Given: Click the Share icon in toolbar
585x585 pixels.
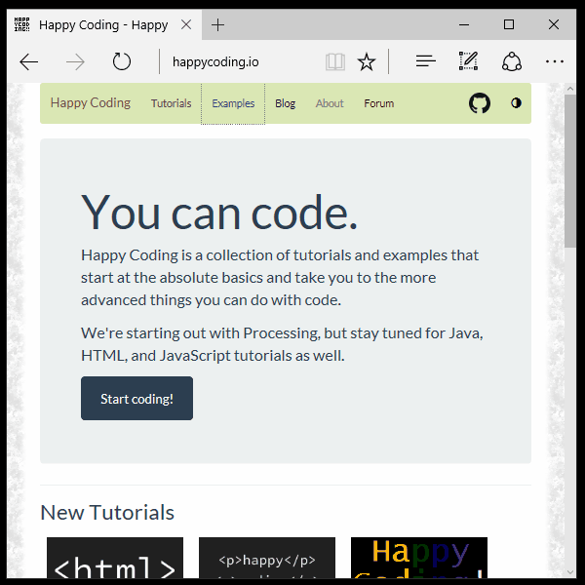Looking at the screenshot, I should pos(512,61).
